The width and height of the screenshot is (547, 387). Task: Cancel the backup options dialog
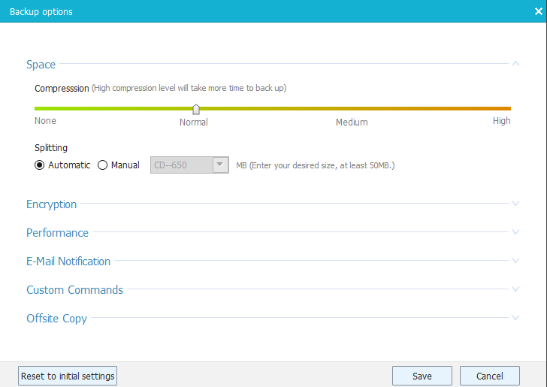(x=490, y=376)
